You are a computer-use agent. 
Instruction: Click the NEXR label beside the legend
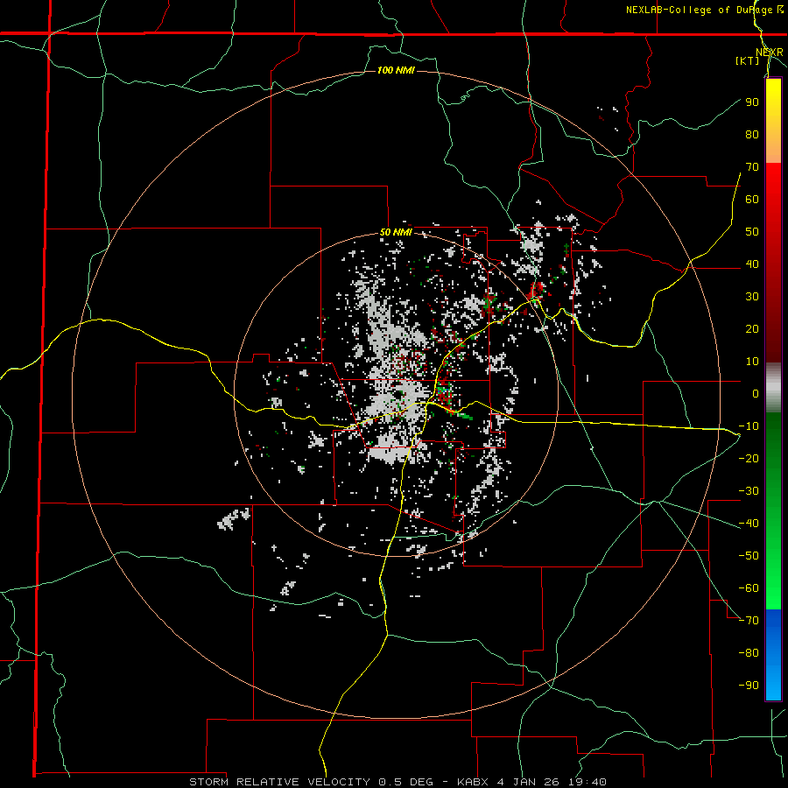[769, 53]
